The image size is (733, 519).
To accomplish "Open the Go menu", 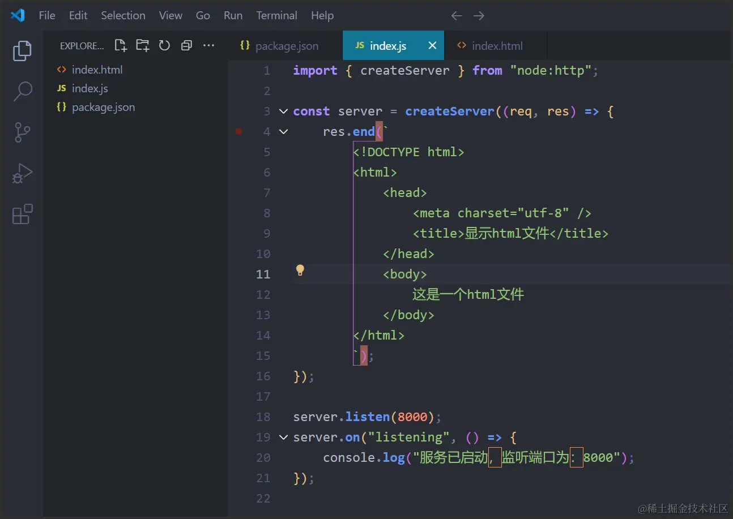I will pyautogui.click(x=203, y=15).
